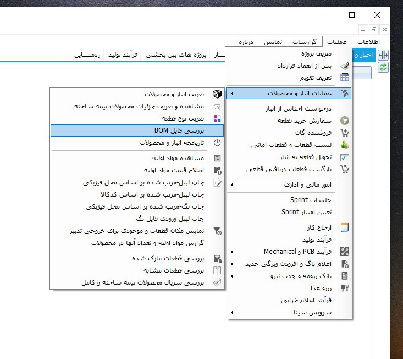Click the box icon beside تعریف انبار و محصولات

pyautogui.click(x=217, y=94)
